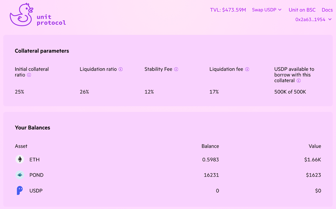Image resolution: width=336 pixels, height=209 pixels.
Task: Click the Initial collateral ratio label
Action: point(32,72)
